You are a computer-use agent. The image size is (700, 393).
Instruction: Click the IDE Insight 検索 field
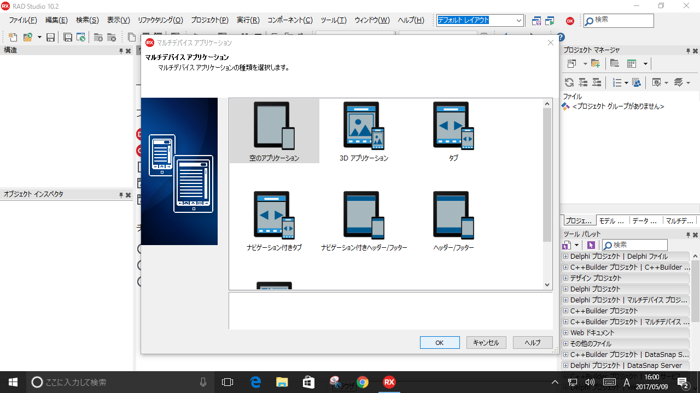[x=619, y=20]
